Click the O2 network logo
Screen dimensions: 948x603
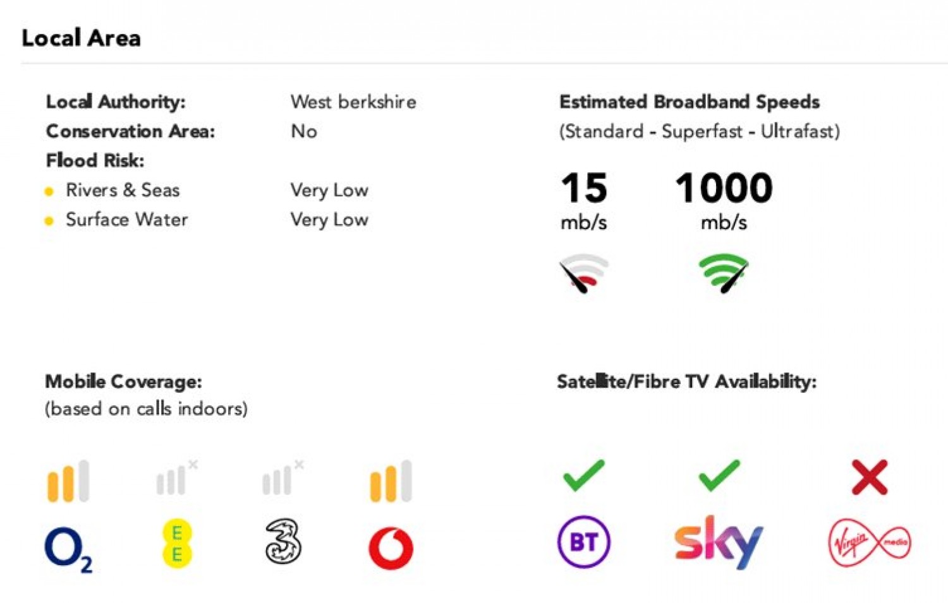68,549
